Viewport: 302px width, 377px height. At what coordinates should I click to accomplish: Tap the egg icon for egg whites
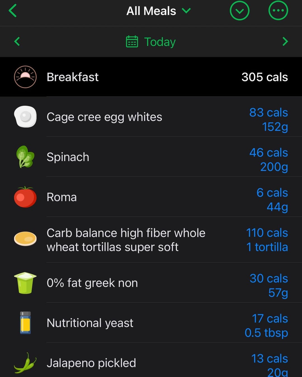point(25,117)
